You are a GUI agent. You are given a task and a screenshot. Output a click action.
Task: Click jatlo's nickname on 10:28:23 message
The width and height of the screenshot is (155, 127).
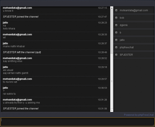[5, 23]
